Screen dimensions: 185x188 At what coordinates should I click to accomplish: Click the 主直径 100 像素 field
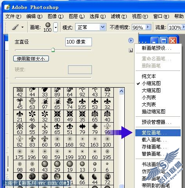pos(79,42)
